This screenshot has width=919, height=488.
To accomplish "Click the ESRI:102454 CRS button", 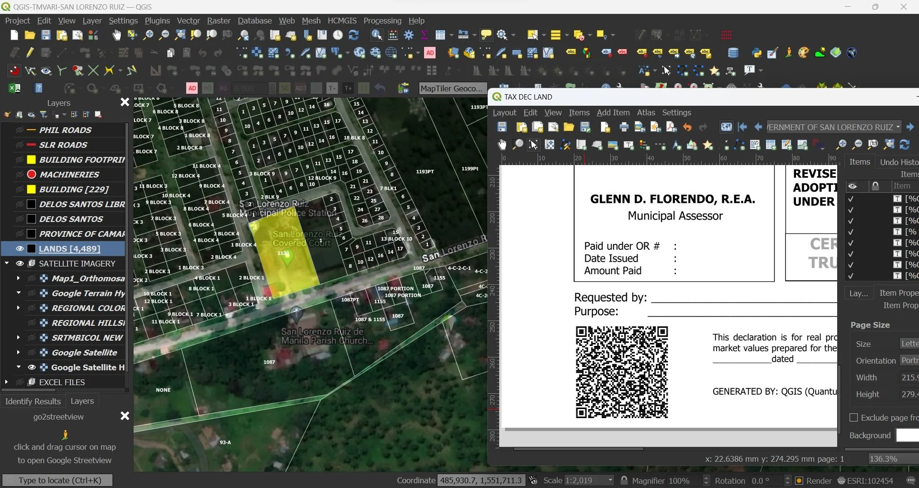I will tap(865, 480).
